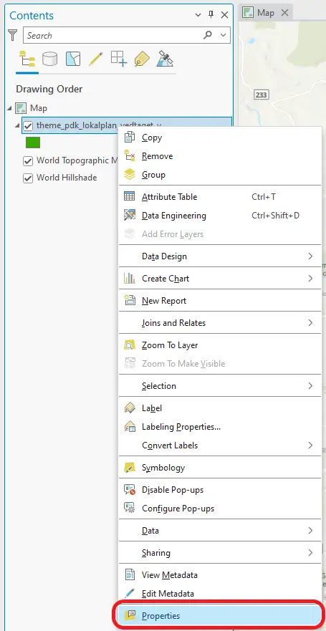Screen dimensions: 326x631
Task: Select List By Perspective Imagery icon
Action: [165, 59]
